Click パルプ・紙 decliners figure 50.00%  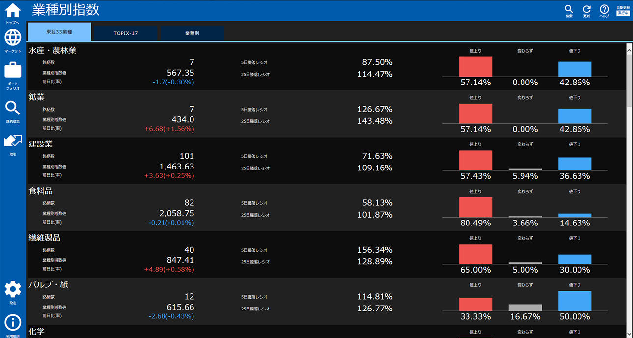(x=575, y=317)
